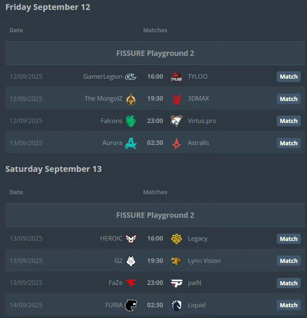The width and height of the screenshot is (307, 318).
Task: Click the TYLOO team logo icon
Action: pyautogui.click(x=177, y=77)
